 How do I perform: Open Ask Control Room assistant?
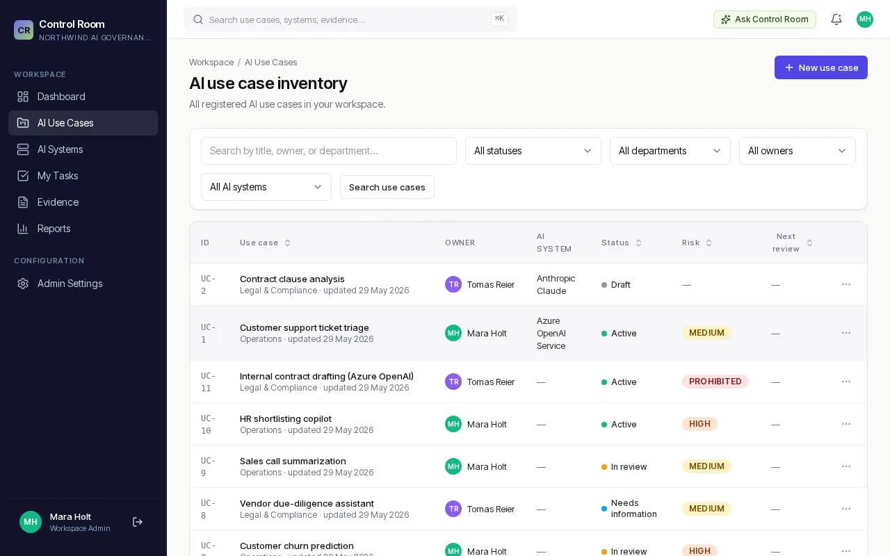tap(765, 19)
